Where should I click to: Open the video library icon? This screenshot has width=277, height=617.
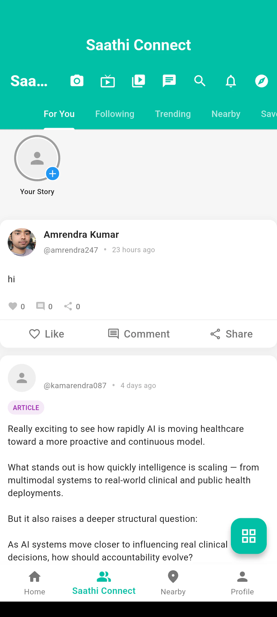click(138, 81)
